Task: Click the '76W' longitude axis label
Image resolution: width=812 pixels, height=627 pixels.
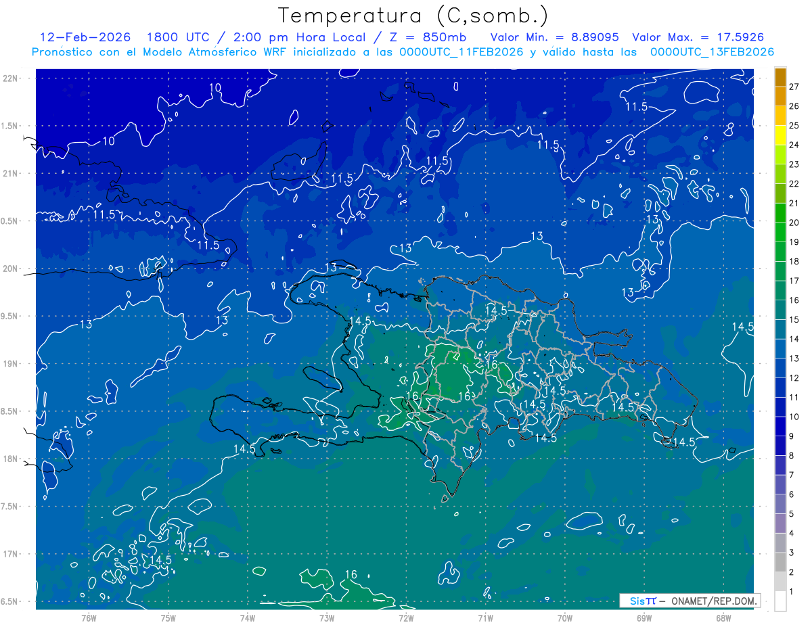Action: 89,618
